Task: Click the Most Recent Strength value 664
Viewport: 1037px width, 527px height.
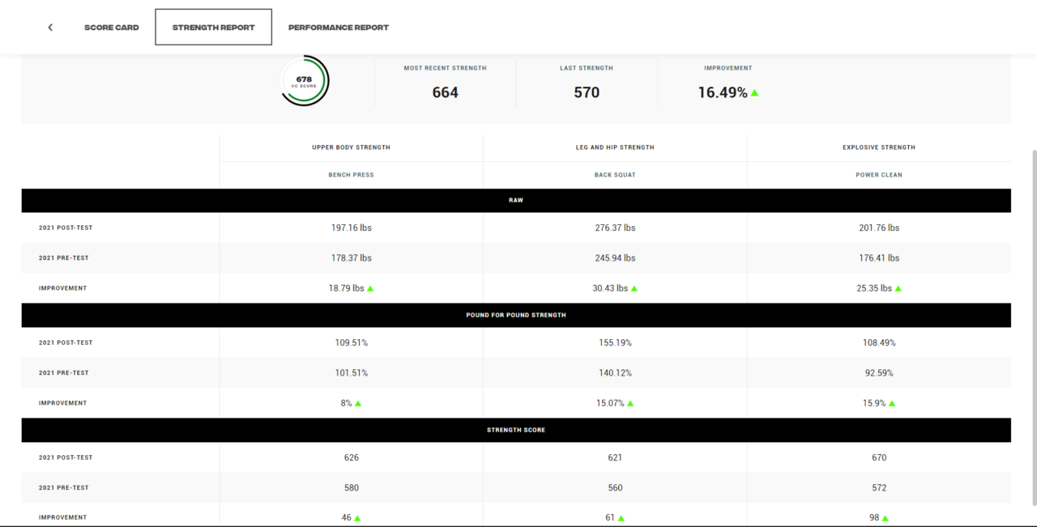Action: point(445,92)
